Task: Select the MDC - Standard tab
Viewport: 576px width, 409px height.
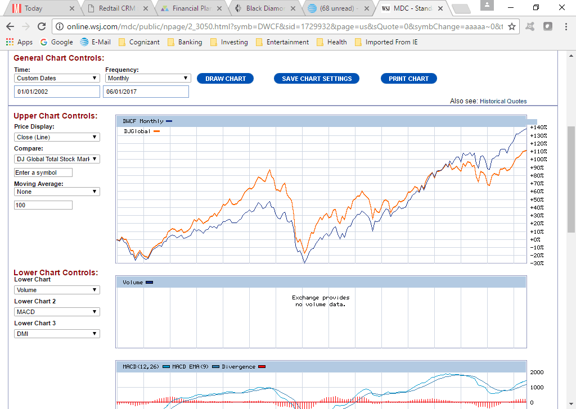Action: [x=412, y=8]
